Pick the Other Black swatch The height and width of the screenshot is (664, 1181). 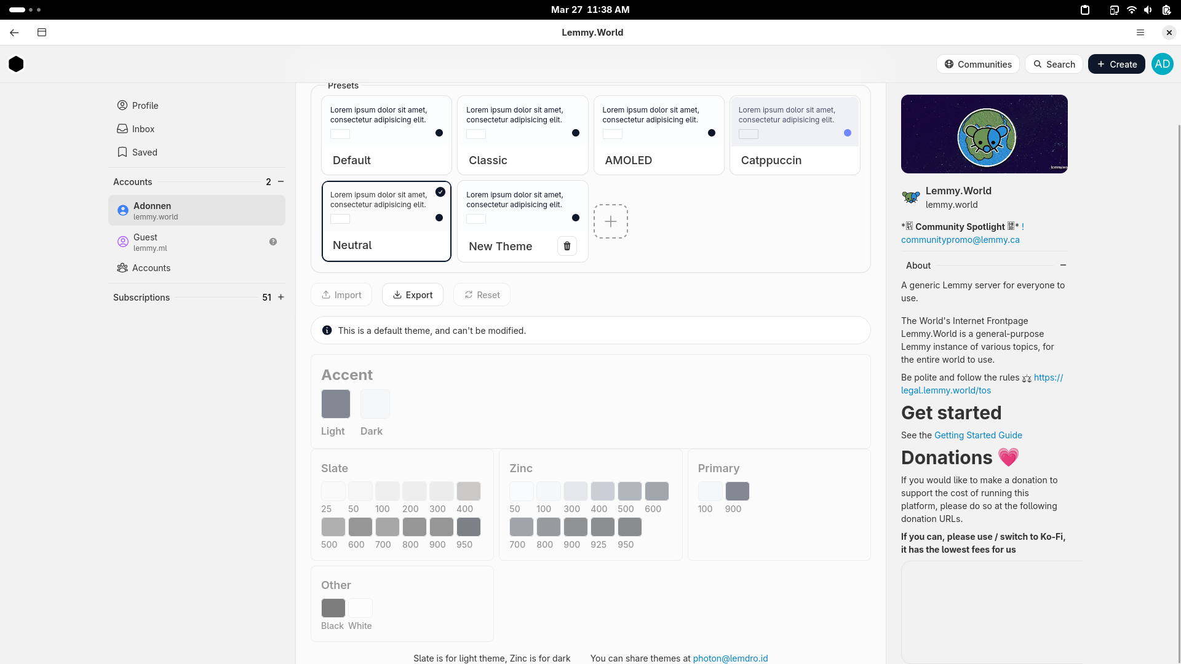tap(333, 608)
